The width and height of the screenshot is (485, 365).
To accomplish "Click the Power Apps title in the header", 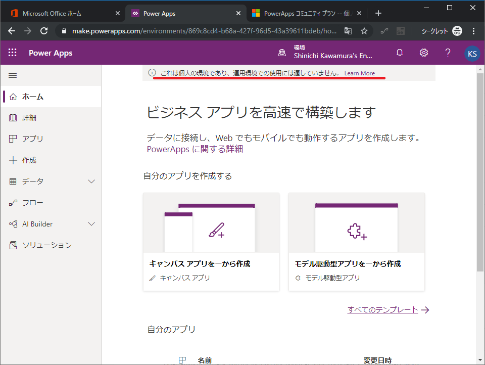I will (51, 53).
